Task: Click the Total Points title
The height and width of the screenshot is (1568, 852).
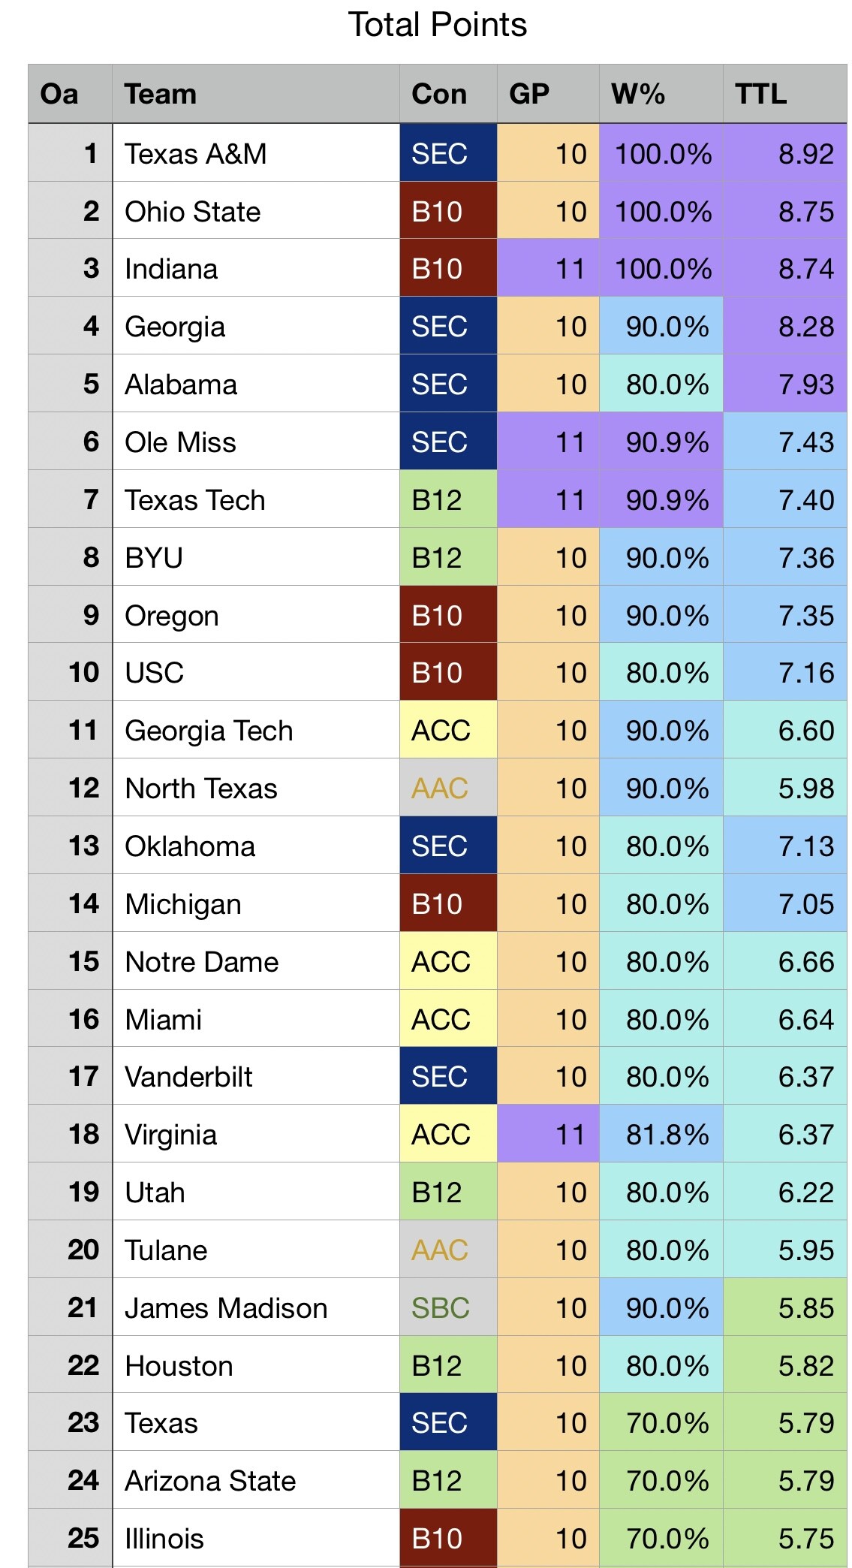Action: 438,25
